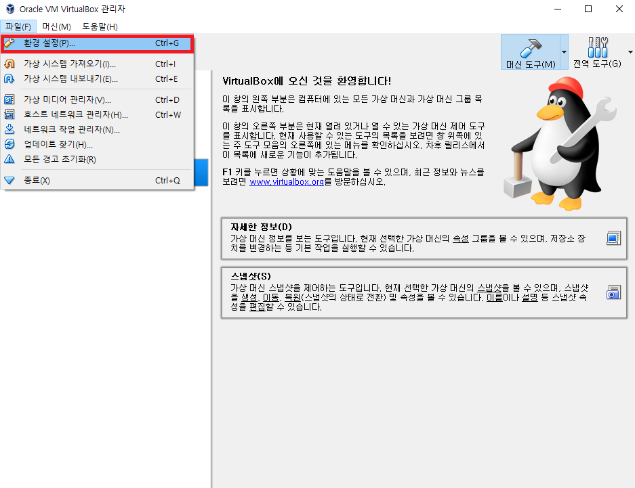Viewport: 635px width, 488px height.
Task: Click the penguin mascot image
Action: (x=560, y=143)
